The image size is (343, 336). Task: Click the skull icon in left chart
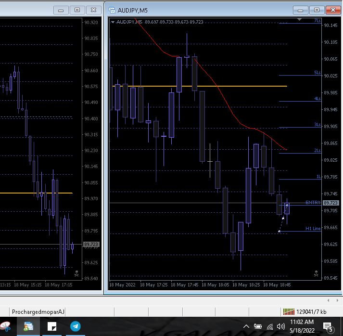(x=77, y=274)
